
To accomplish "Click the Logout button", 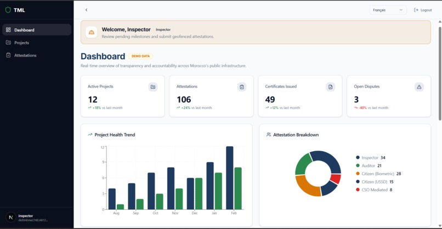I will [x=423, y=10].
